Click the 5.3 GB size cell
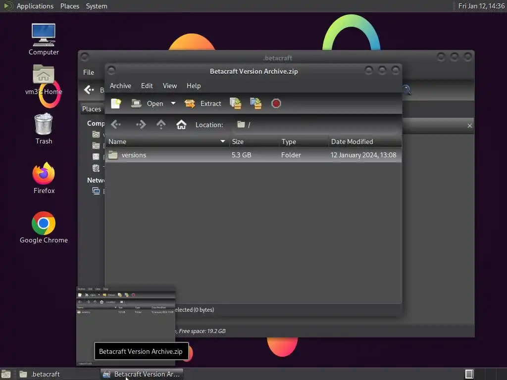The width and height of the screenshot is (507, 380). (241, 155)
